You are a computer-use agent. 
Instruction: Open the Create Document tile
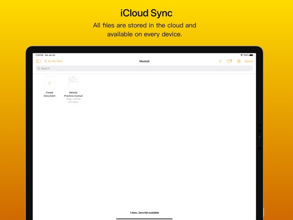tap(50, 83)
